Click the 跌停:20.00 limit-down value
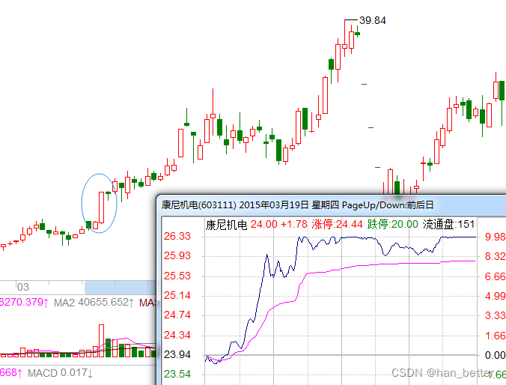Screen dimensions: 506x385 point(392,224)
